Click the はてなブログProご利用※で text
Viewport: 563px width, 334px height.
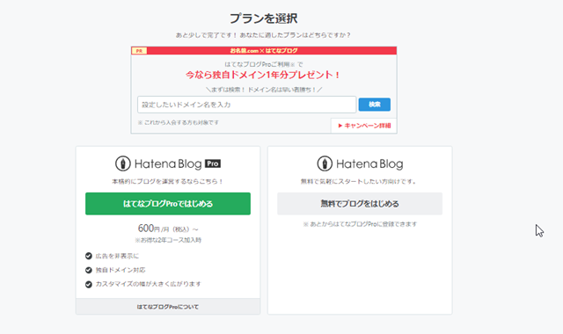point(264,64)
